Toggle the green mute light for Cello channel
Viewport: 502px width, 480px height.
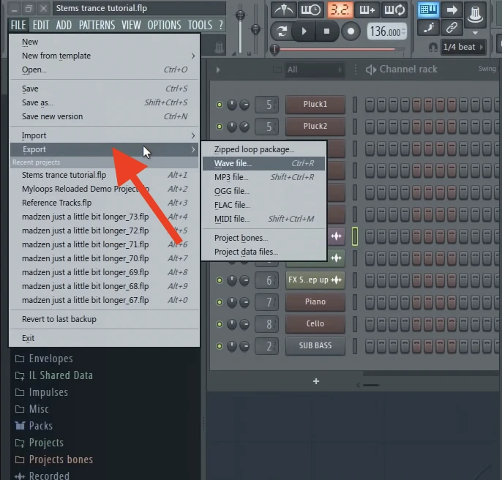(x=219, y=324)
